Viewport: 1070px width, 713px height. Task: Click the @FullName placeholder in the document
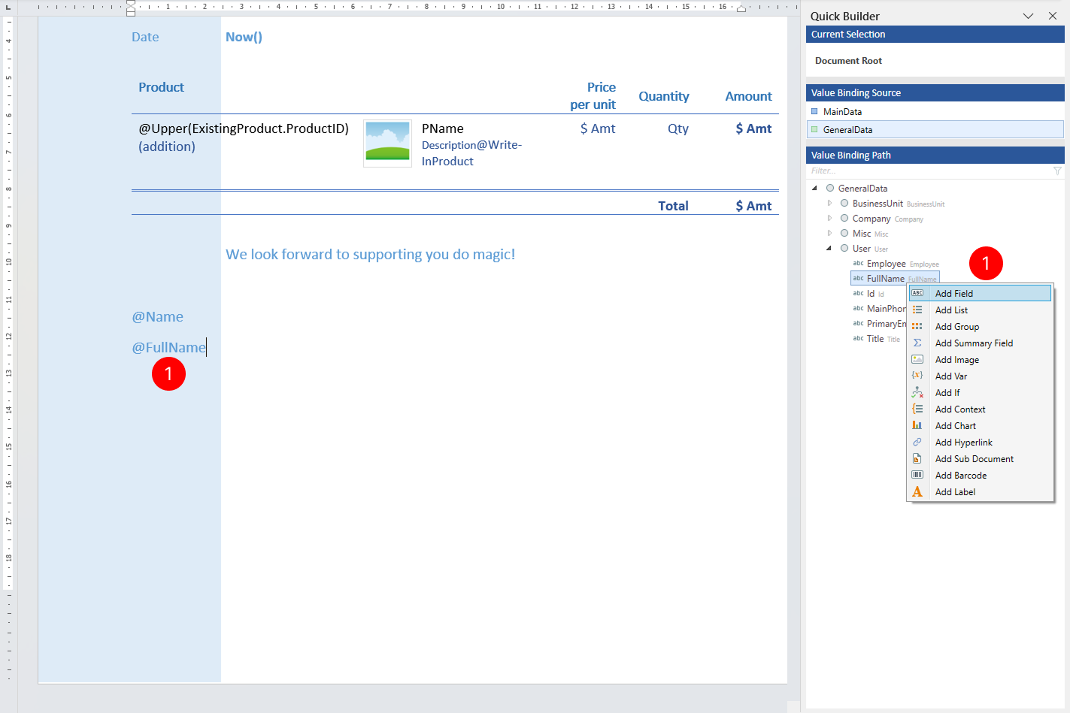[x=169, y=347]
